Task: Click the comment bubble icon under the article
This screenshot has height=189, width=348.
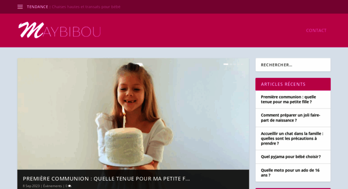Action: (70, 186)
